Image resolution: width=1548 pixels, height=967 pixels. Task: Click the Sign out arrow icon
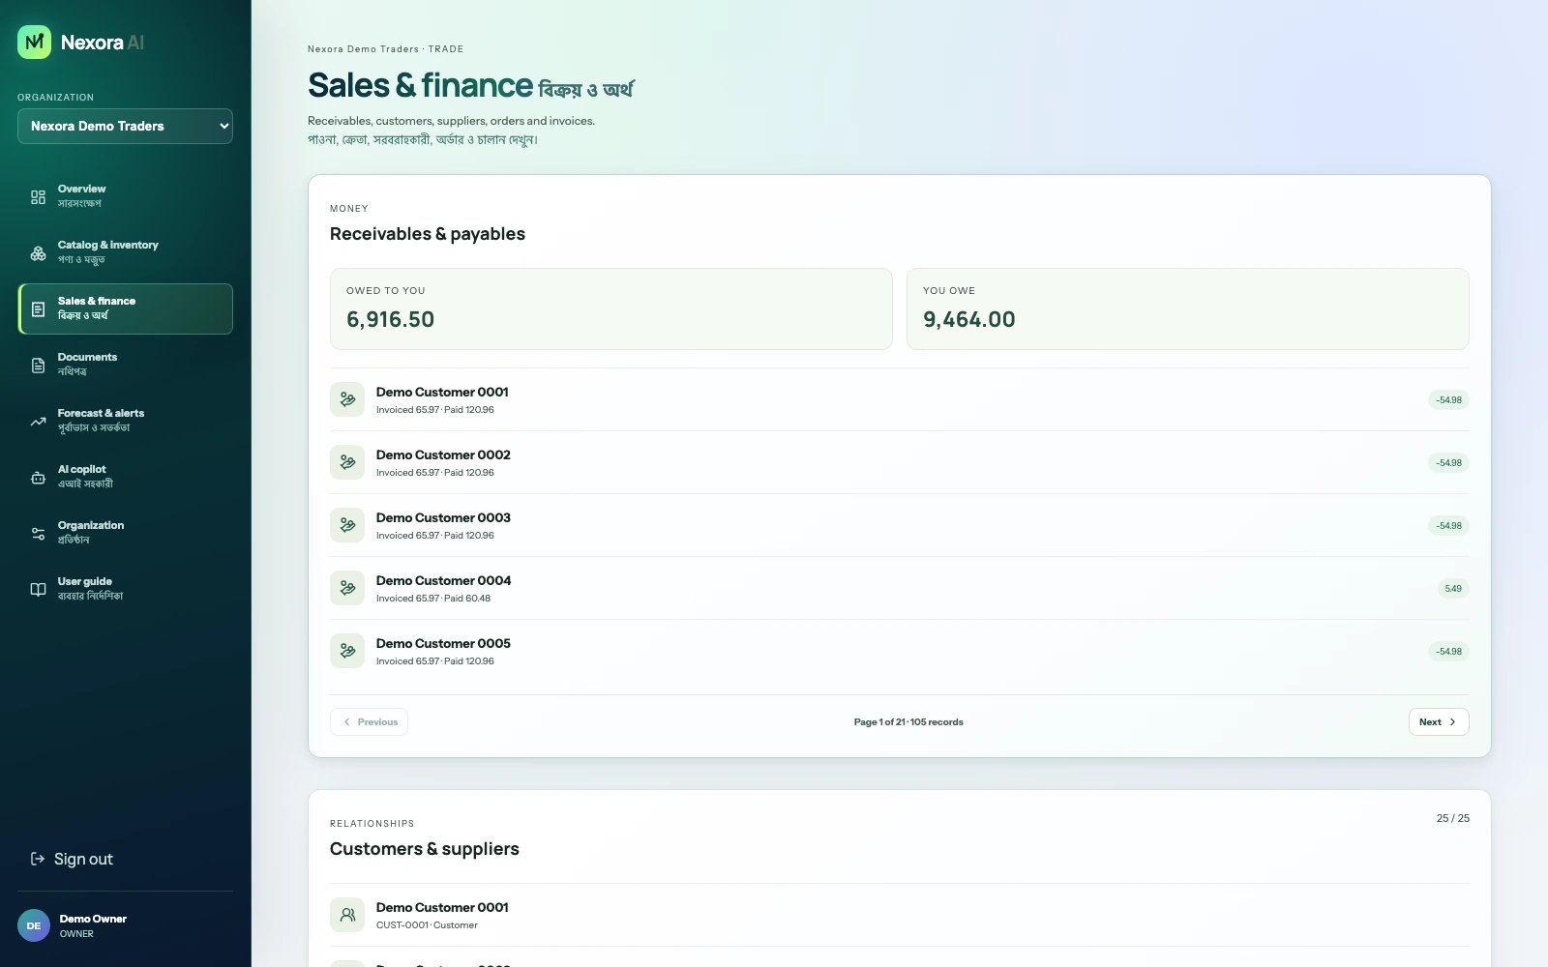[x=38, y=859]
